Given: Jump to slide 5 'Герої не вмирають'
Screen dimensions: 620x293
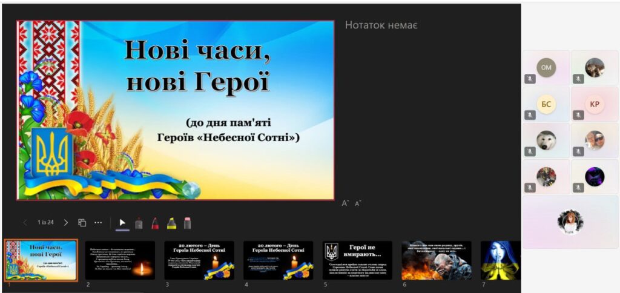Looking at the screenshot, I should pyautogui.click(x=357, y=260).
